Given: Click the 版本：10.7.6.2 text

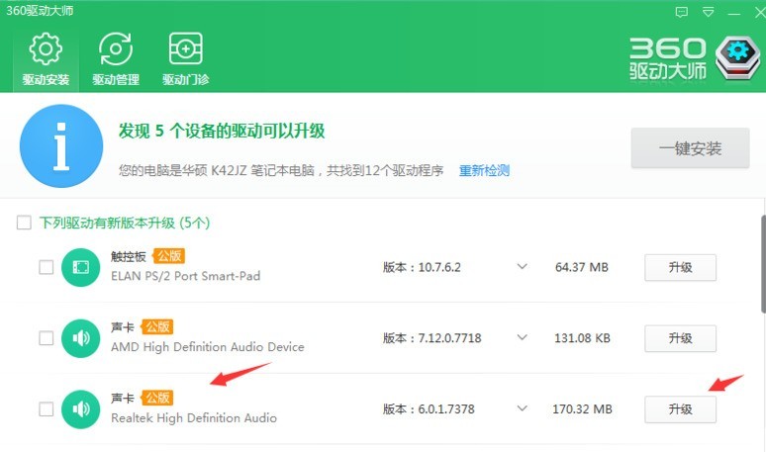Looking at the screenshot, I should point(422,267).
